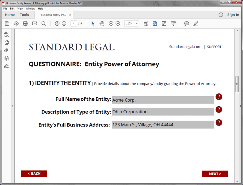Open the Window menu

[30, 8]
